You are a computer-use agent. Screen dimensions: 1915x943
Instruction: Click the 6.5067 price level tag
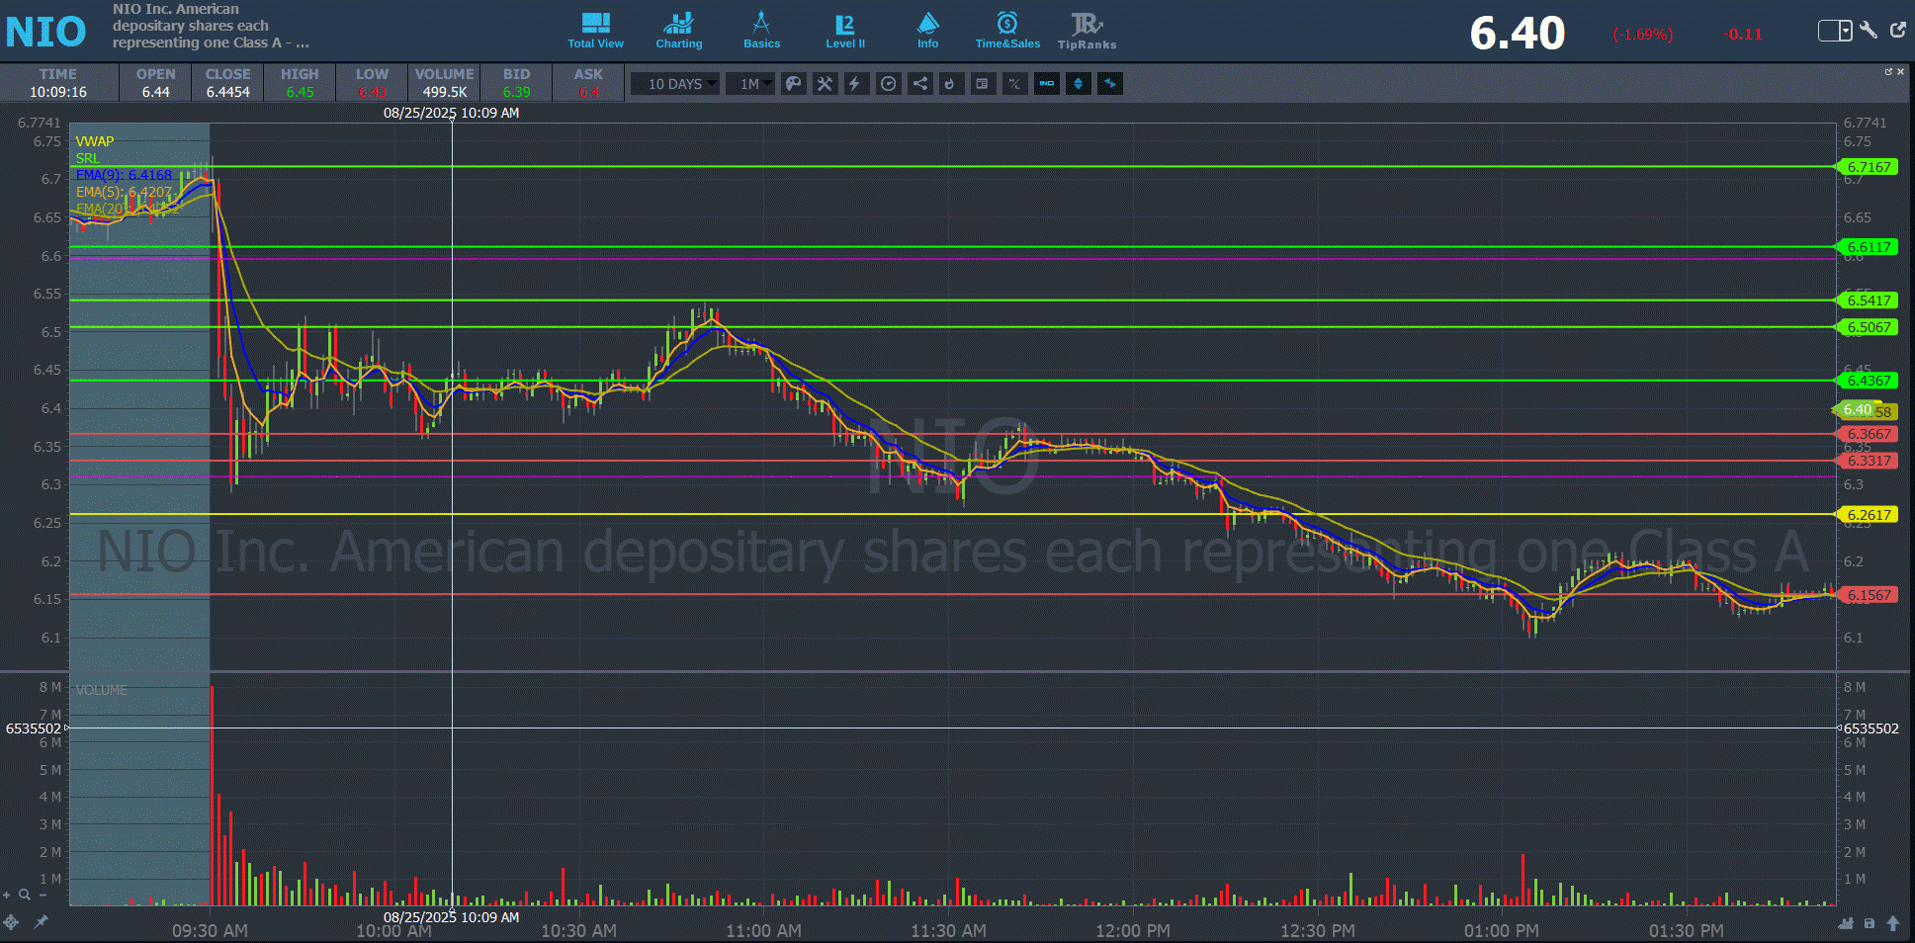click(x=1868, y=327)
